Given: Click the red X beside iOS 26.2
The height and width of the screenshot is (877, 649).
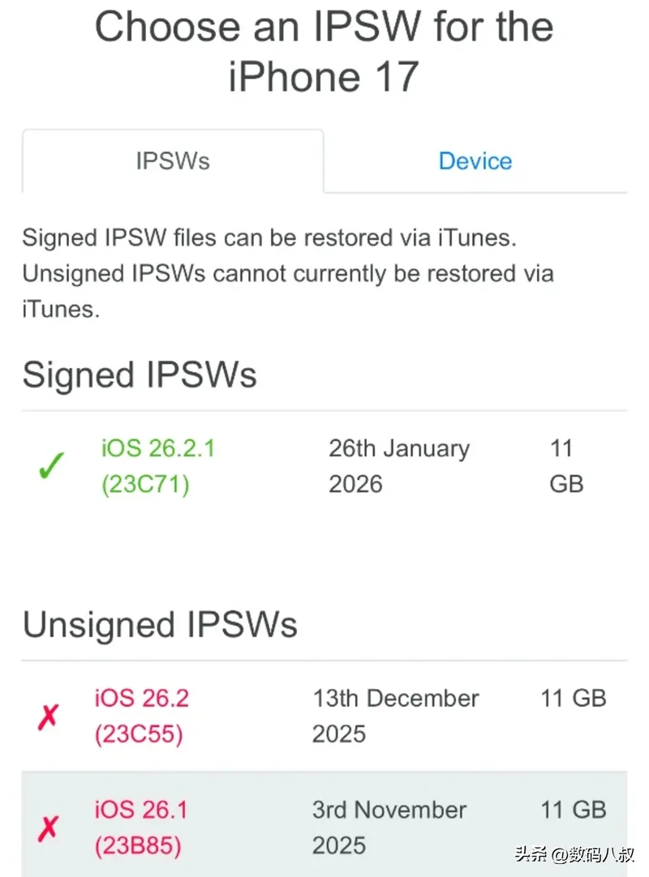Looking at the screenshot, I should (x=48, y=717).
